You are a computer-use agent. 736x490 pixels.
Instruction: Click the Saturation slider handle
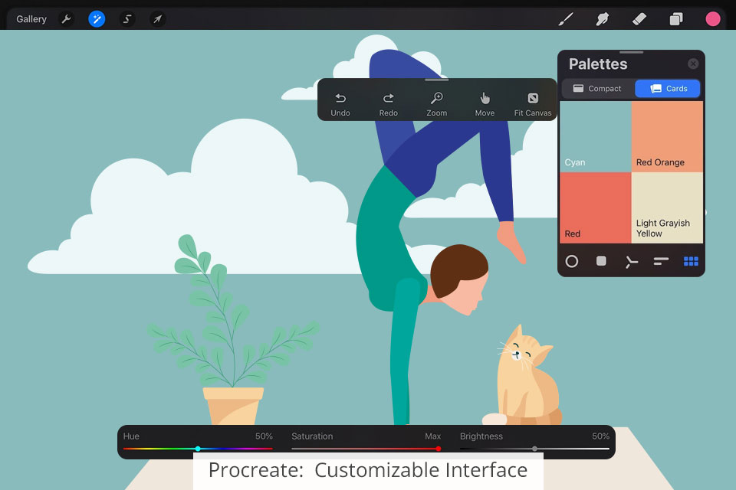[x=439, y=449]
